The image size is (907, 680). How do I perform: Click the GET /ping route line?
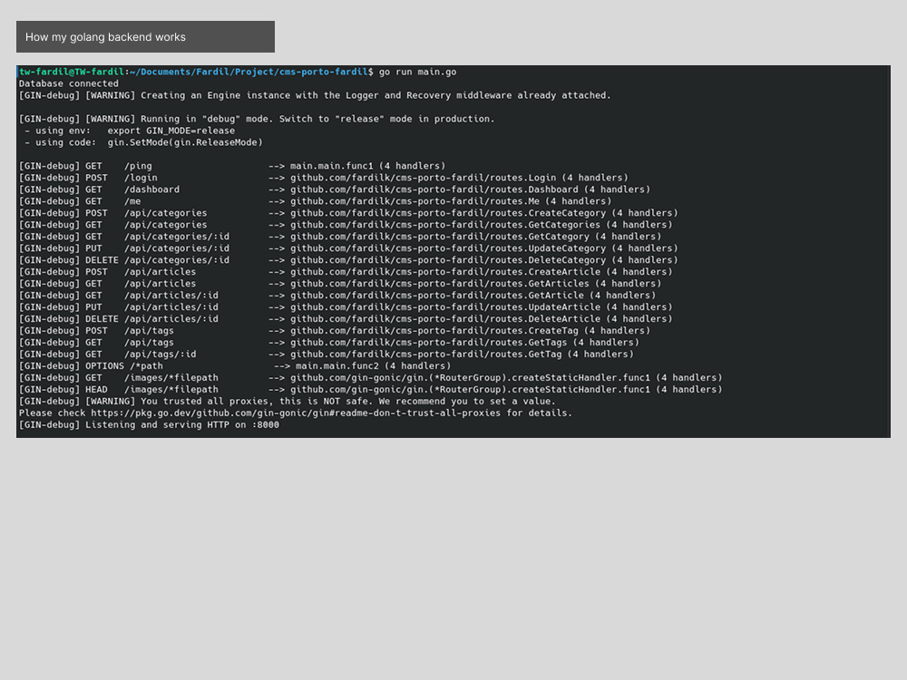(x=232, y=166)
